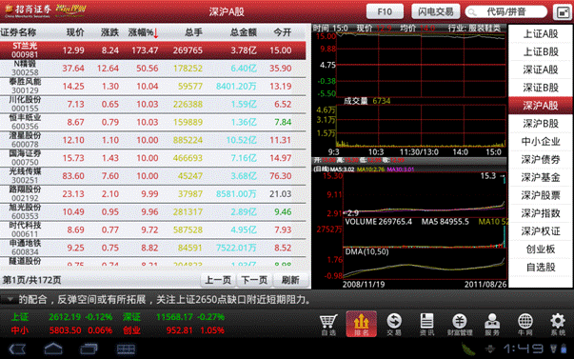
Task: Click the 刷新 refresh button
Action: pyautogui.click(x=290, y=280)
